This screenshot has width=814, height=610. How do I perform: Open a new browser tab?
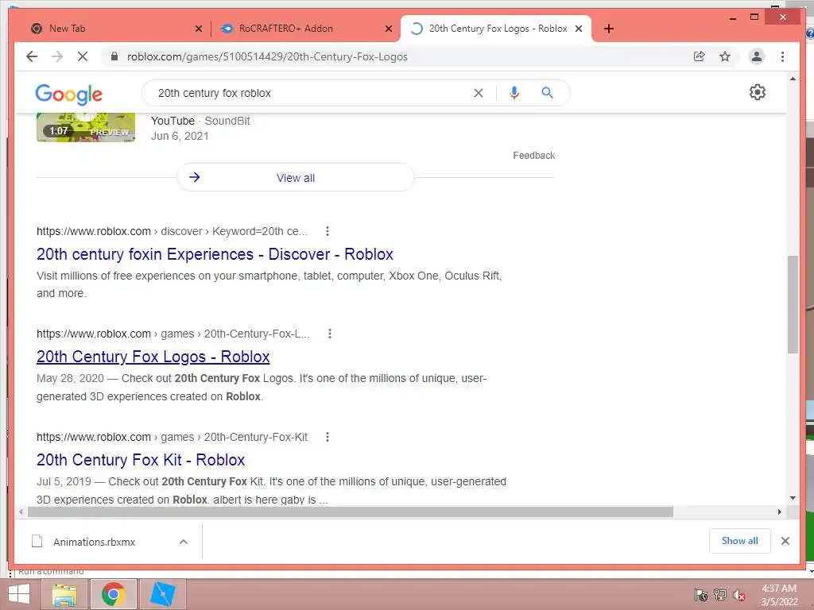point(609,29)
